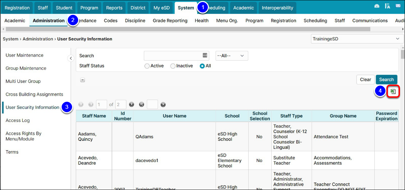Click the vertical scrollbar thumb at right
The width and height of the screenshot is (405, 190).
[x=403, y=54]
